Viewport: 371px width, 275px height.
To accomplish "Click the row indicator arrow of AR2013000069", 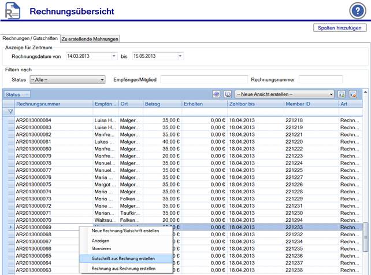I will point(10,227).
